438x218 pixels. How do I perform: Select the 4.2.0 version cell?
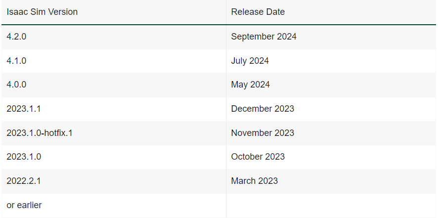pos(114,37)
